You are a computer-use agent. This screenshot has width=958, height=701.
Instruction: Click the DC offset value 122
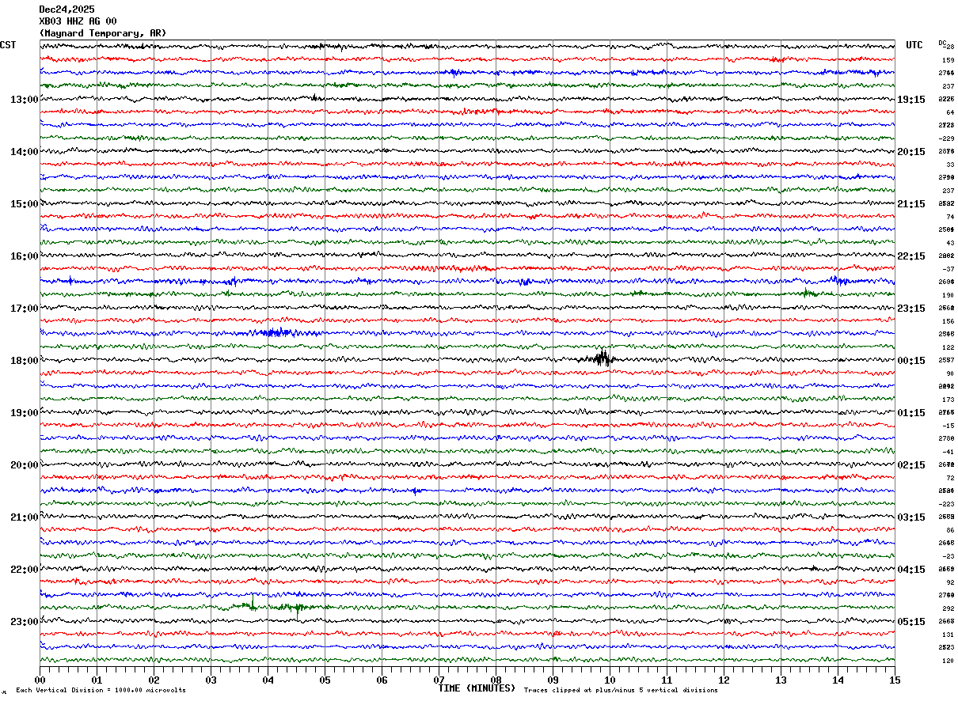[x=948, y=347]
